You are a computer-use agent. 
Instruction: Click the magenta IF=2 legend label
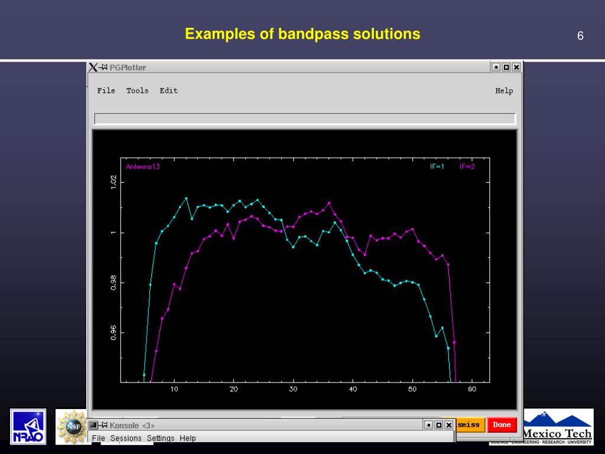tap(467, 167)
